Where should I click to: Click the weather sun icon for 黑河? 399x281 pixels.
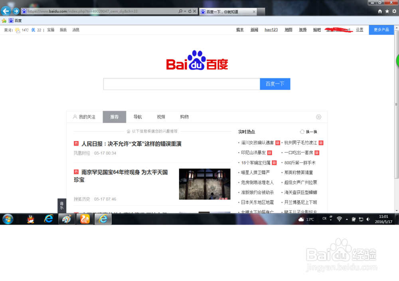[x=17, y=30]
